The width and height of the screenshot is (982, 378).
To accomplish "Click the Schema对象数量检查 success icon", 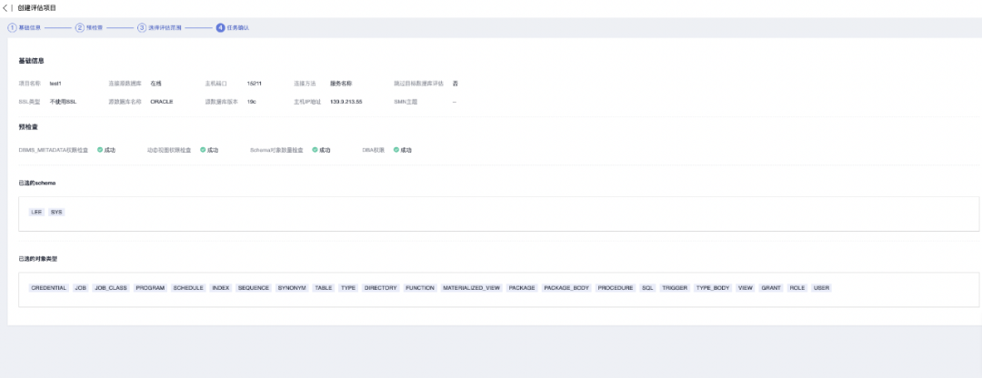I will (x=315, y=150).
